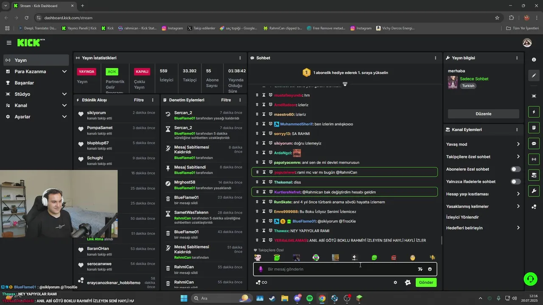The image size is (543, 305).
Task: Open the emoji picker in message box
Action: (430, 269)
